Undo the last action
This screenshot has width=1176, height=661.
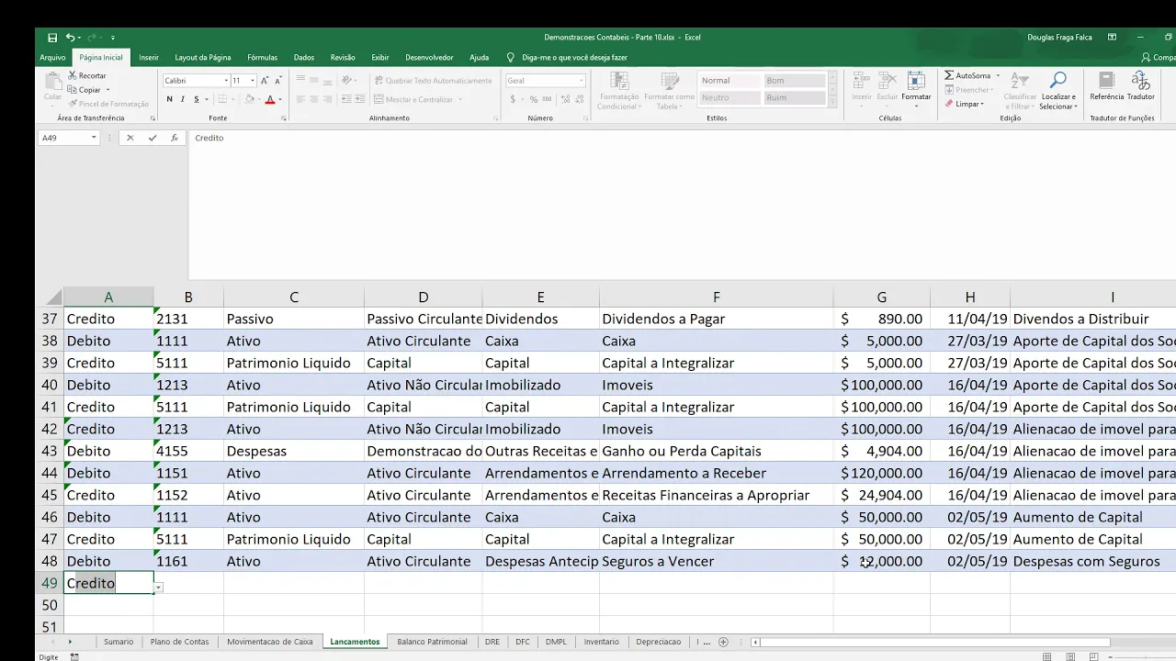pos(70,38)
